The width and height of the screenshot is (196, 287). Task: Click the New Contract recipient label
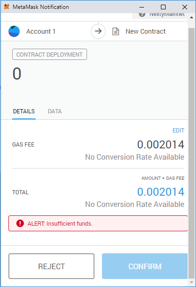[145, 31]
